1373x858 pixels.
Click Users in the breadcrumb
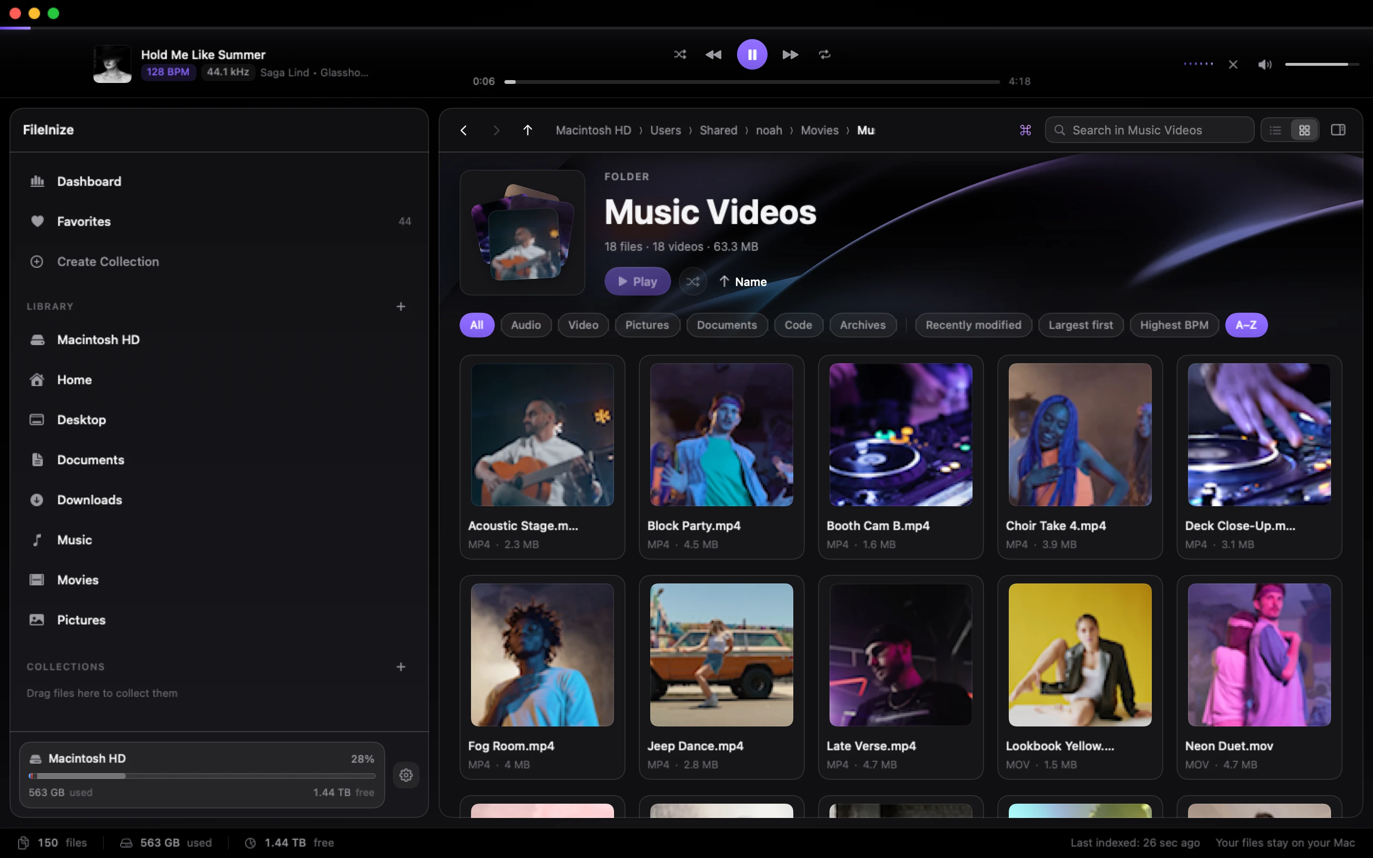click(x=666, y=130)
